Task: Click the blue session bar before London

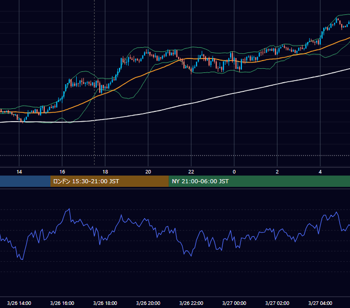Action: [25, 181]
